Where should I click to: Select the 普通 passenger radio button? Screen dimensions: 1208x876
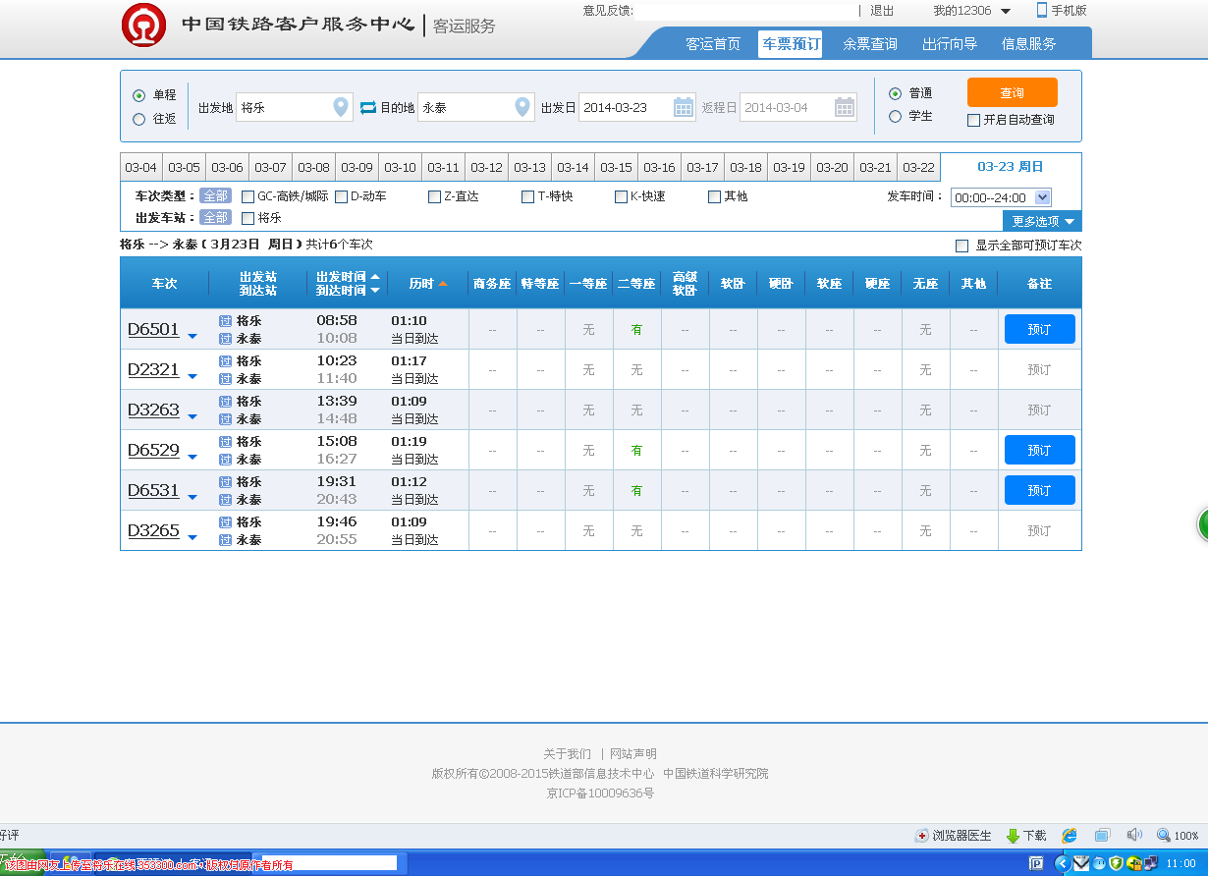(x=895, y=93)
